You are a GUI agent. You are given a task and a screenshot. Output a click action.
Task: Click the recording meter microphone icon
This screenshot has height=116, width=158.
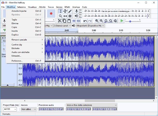click(x=76, y=11)
